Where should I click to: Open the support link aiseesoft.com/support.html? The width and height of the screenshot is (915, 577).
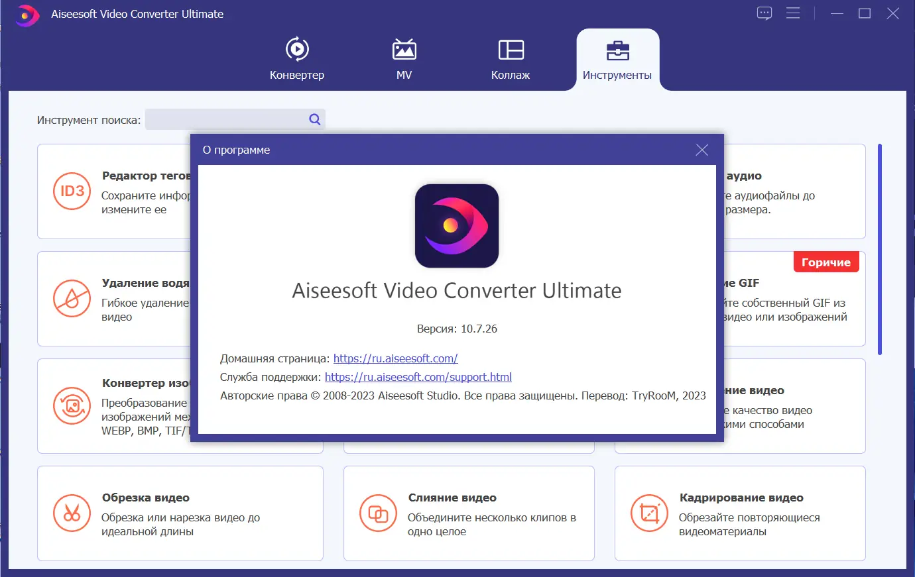(x=418, y=377)
